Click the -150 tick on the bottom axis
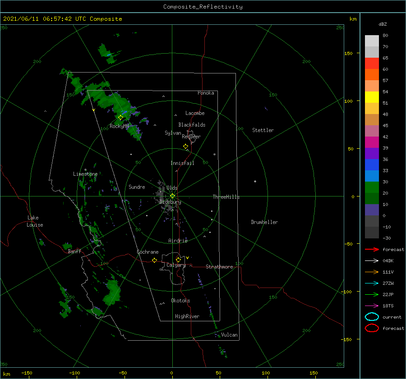The height and width of the screenshot is (379, 406). 27,373
